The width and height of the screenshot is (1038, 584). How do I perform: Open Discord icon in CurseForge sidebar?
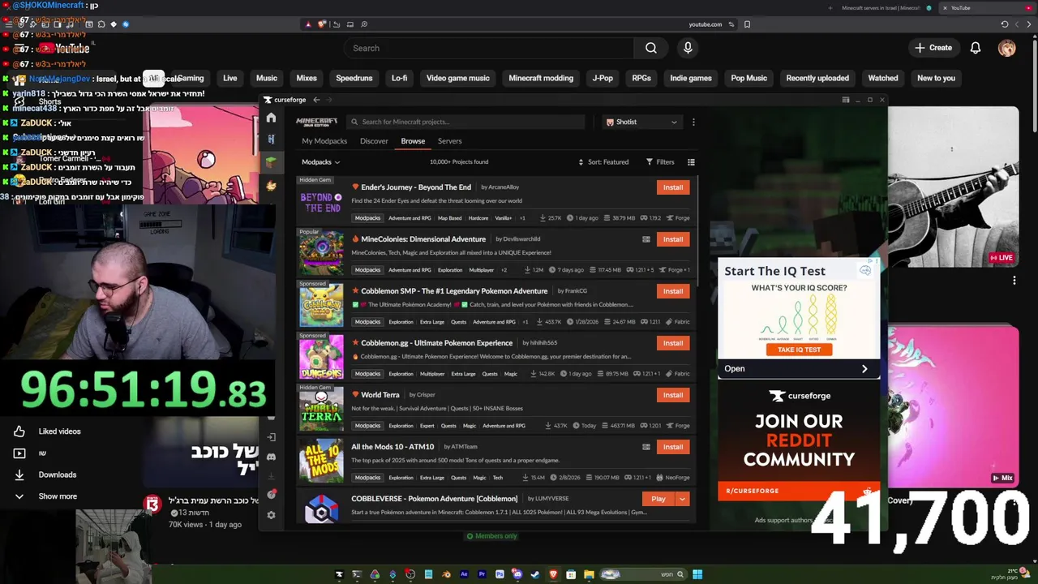[x=271, y=457]
